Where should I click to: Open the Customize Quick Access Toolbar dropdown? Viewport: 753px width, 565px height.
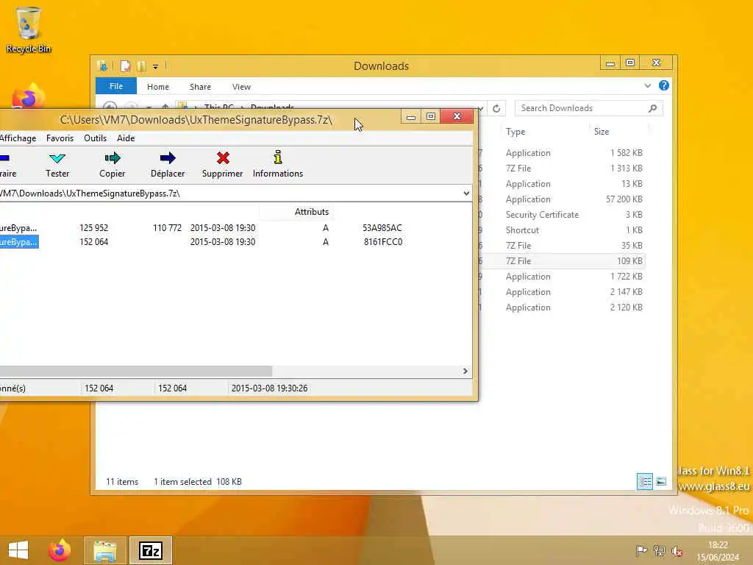(156, 67)
